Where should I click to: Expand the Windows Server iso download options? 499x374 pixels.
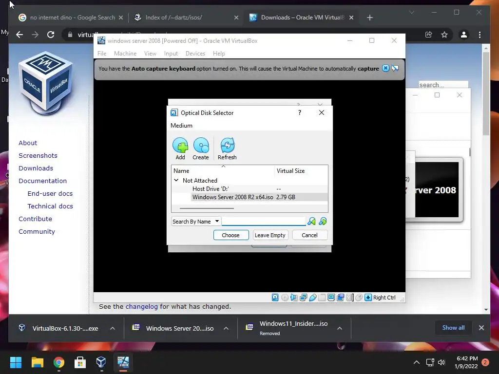tap(226, 328)
